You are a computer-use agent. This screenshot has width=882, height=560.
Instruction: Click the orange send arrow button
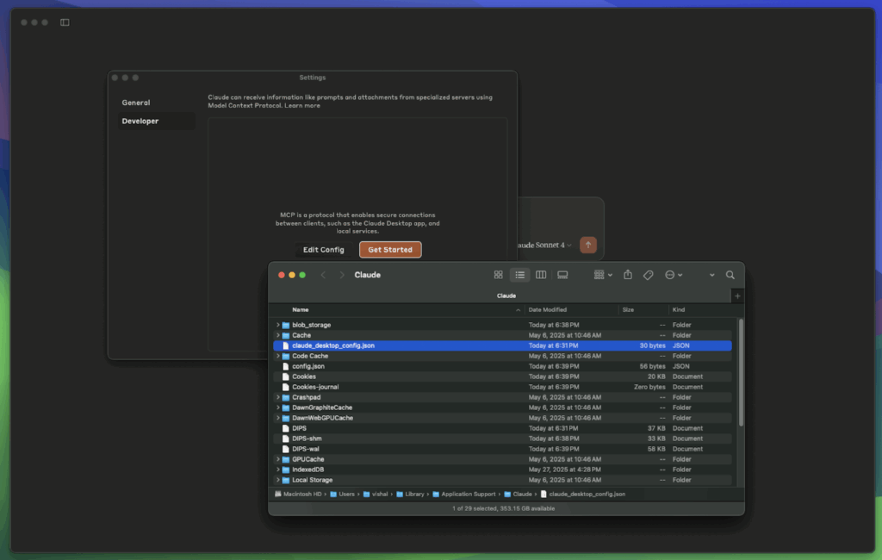click(587, 245)
